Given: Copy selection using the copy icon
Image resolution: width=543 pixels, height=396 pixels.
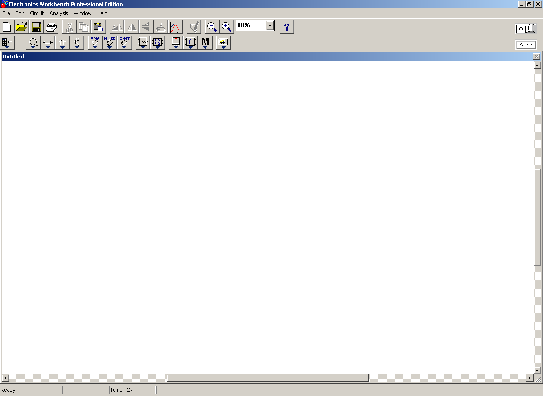Looking at the screenshot, I should coord(83,27).
